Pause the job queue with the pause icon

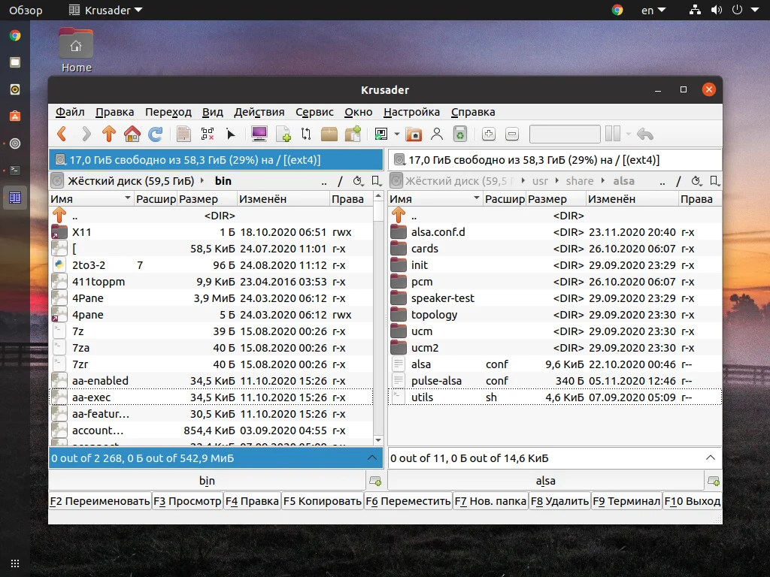[614, 134]
